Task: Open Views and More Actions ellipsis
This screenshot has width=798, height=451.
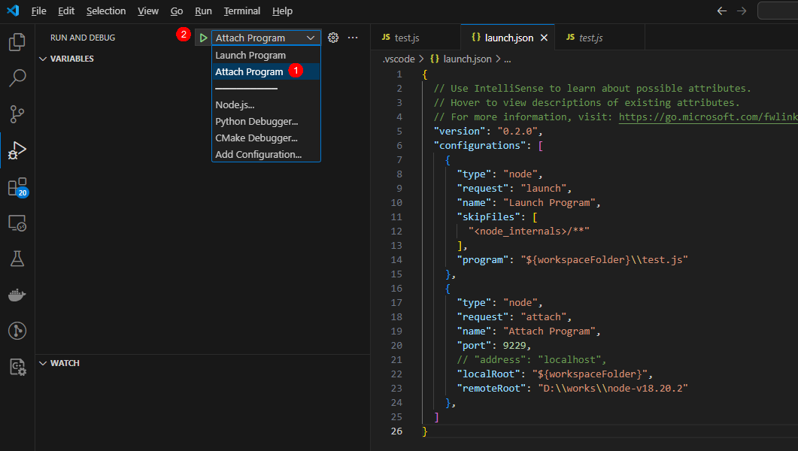Action: [x=353, y=38]
